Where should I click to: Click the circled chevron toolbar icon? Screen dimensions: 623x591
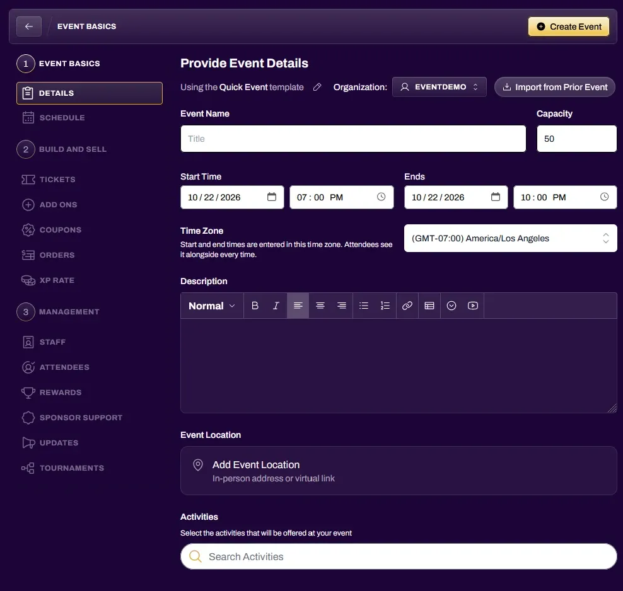451,306
